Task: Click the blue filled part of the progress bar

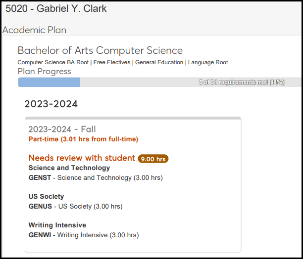Action: pos(49,83)
